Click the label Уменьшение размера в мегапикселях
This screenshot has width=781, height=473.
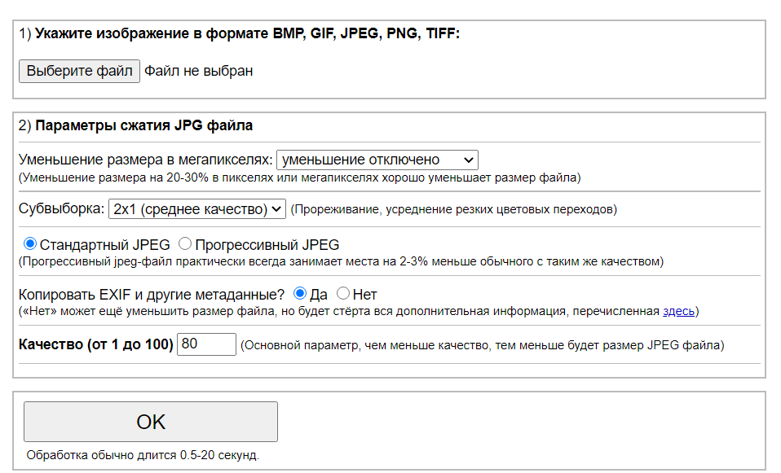(145, 160)
